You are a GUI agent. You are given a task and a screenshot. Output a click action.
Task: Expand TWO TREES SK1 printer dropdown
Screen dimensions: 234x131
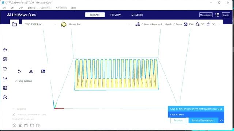pyautogui.click(x=55, y=24)
